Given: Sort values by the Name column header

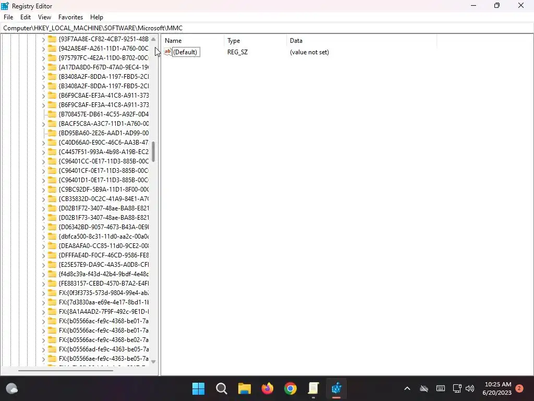Looking at the screenshot, I should (193, 41).
